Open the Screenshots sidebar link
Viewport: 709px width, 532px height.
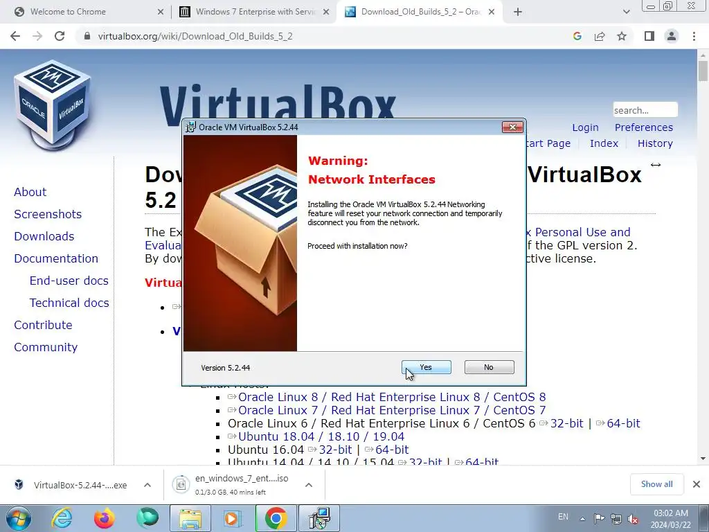(x=48, y=214)
